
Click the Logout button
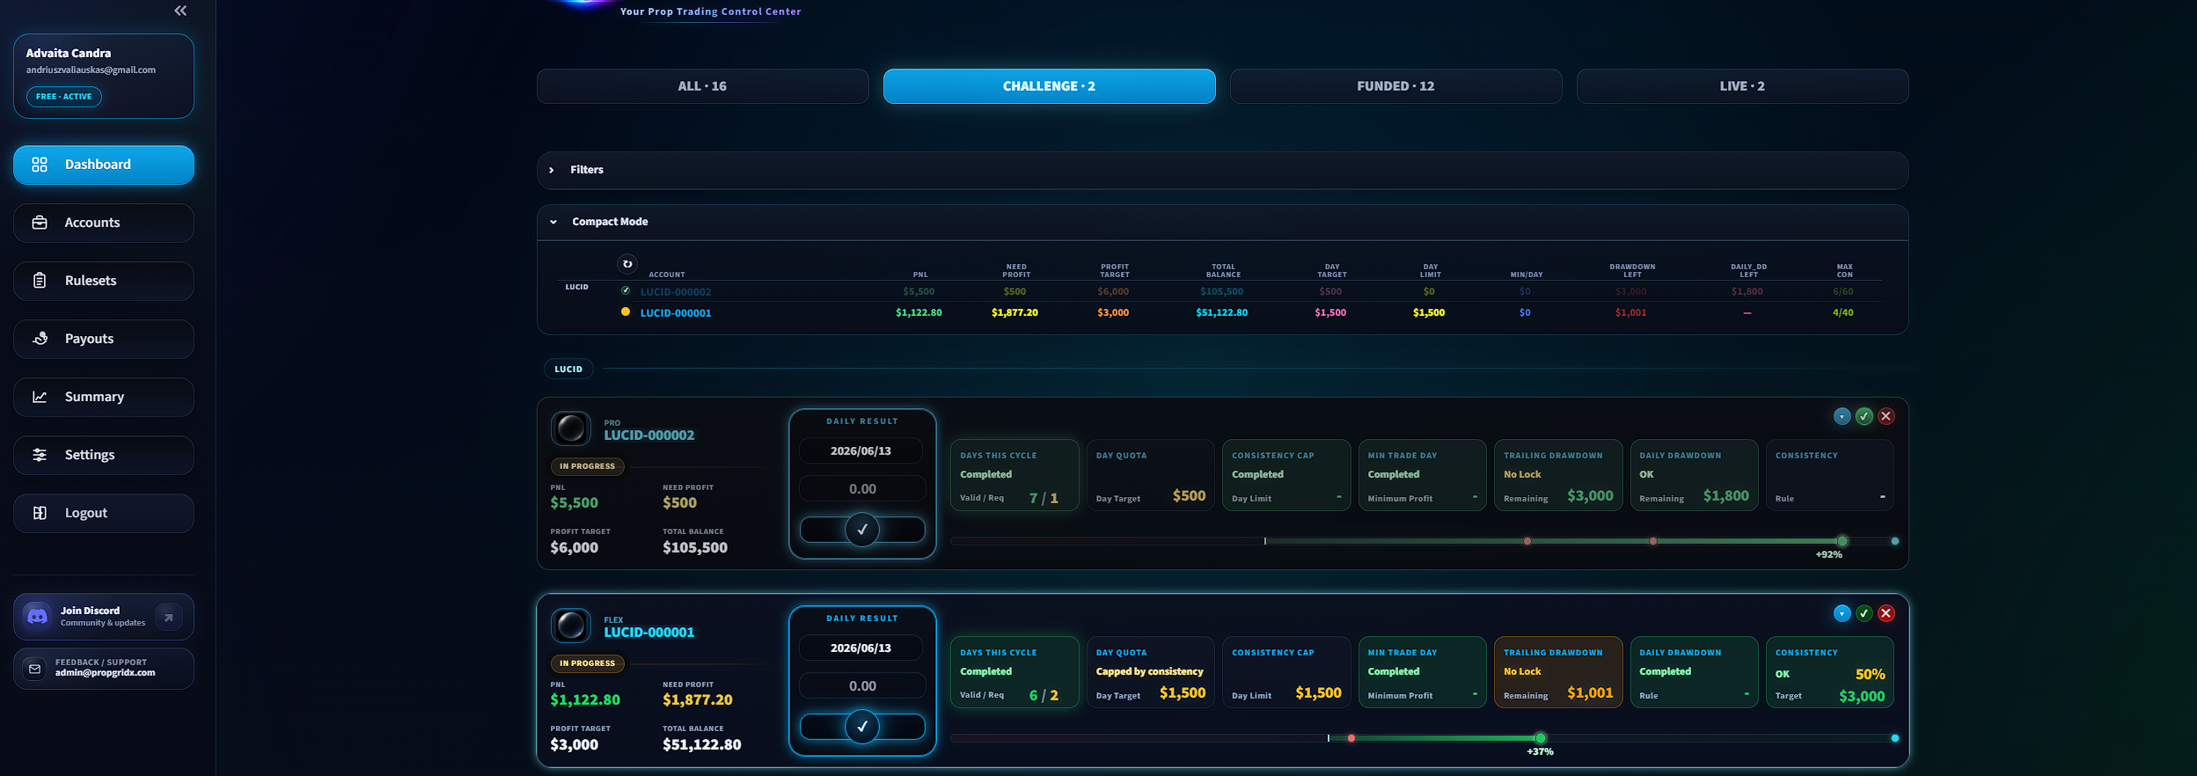tap(104, 513)
